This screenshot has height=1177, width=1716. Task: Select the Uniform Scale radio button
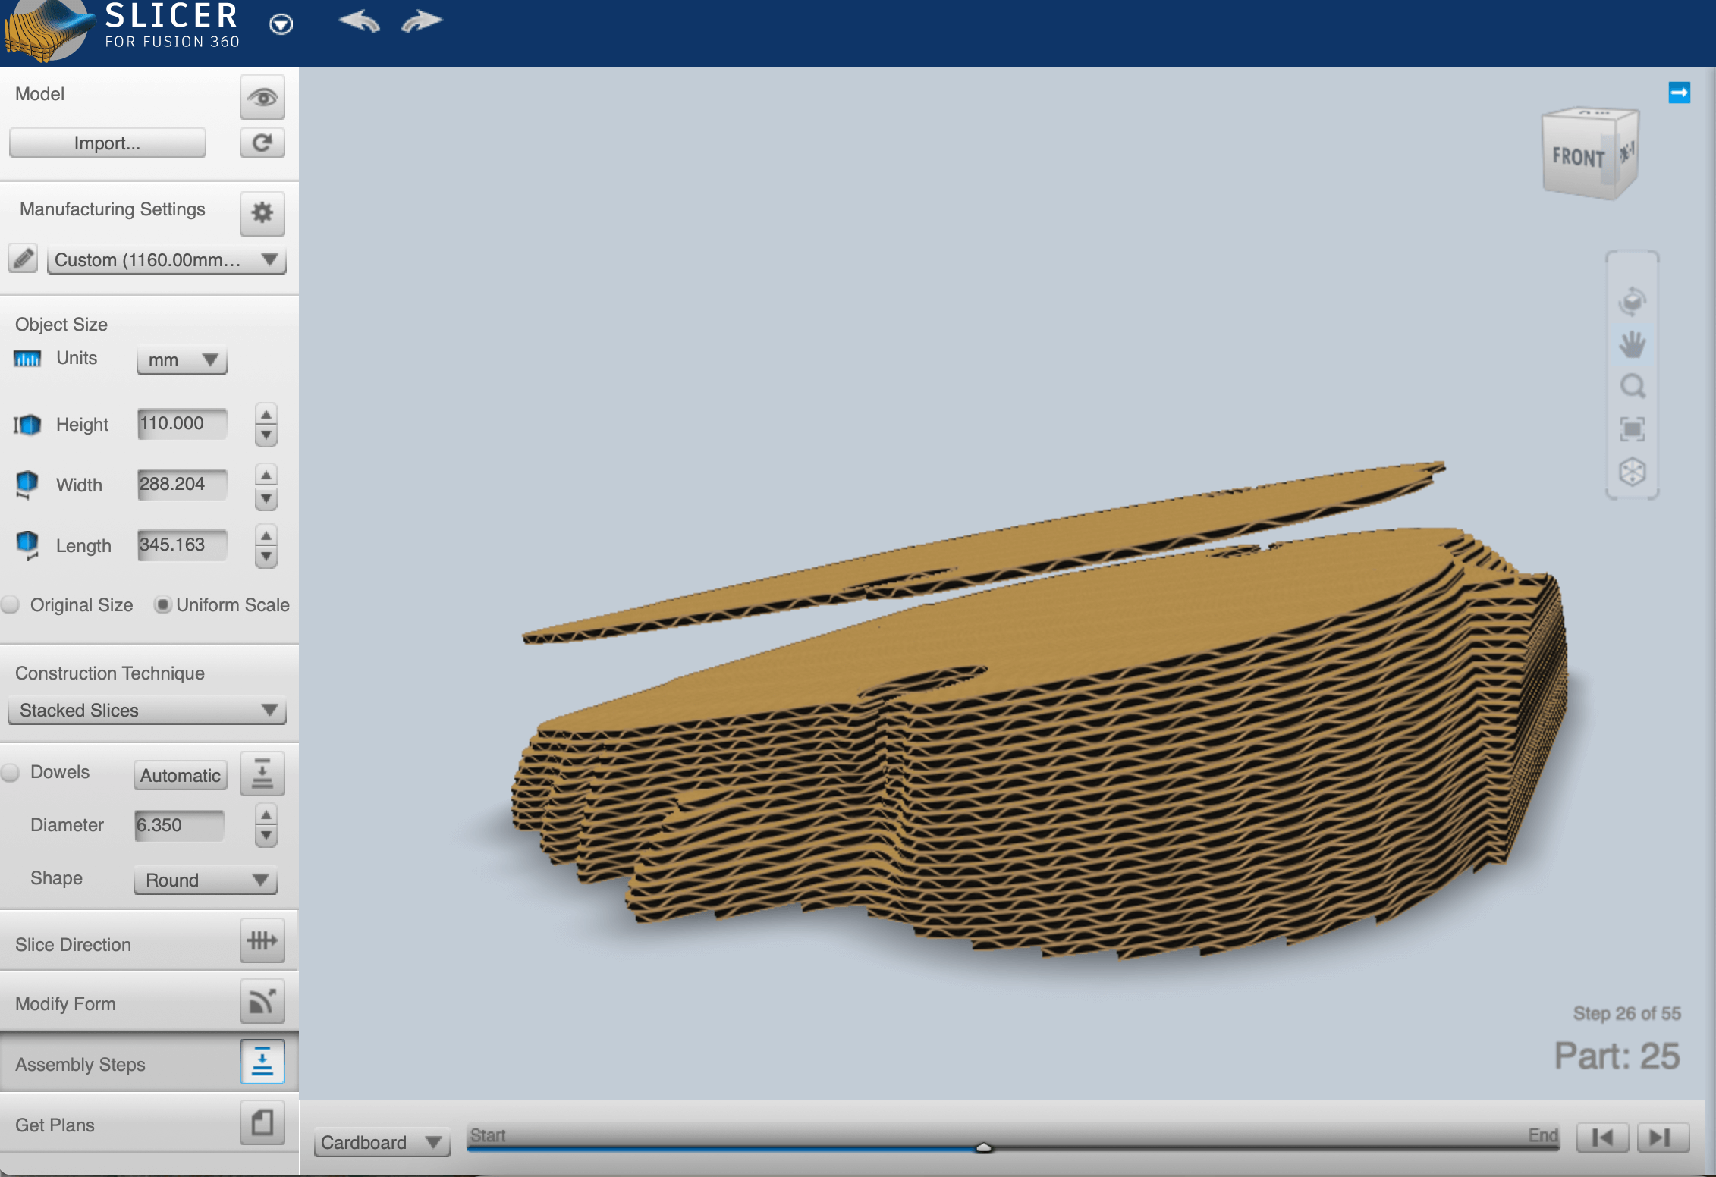click(162, 604)
